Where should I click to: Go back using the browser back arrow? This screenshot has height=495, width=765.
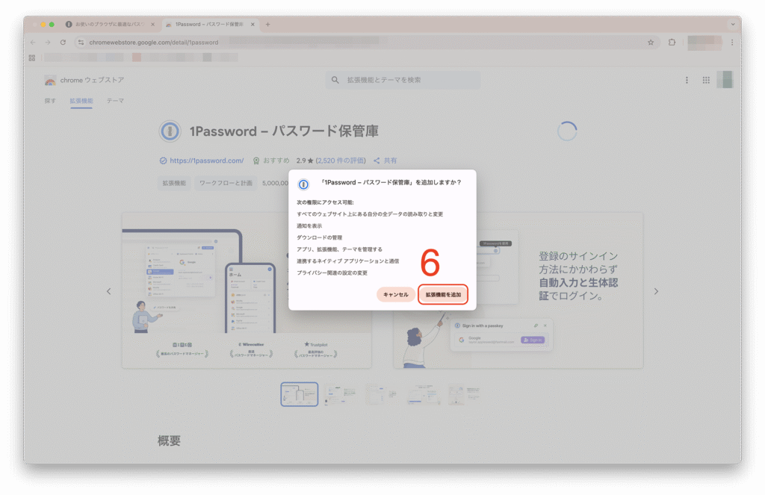(33, 43)
